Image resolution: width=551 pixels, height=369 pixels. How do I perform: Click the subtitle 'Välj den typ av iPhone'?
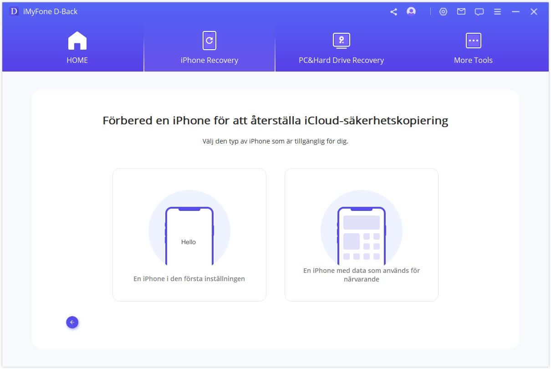(x=275, y=141)
